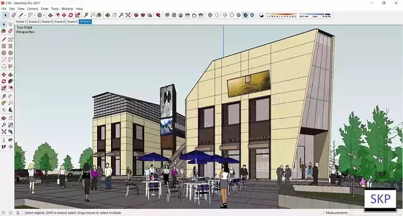Enable Monochrome face style
The image size is (403, 216).
[252, 15]
